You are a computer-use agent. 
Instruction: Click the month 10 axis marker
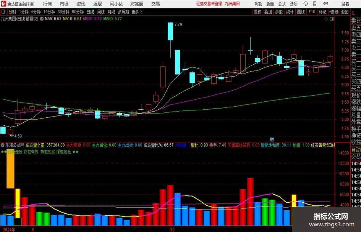172,230
